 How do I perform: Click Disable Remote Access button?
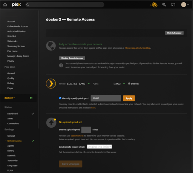(x=72, y=58)
